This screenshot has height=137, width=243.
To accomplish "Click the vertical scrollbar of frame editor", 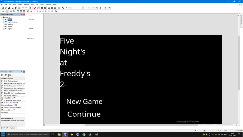I will coord(239,63).
